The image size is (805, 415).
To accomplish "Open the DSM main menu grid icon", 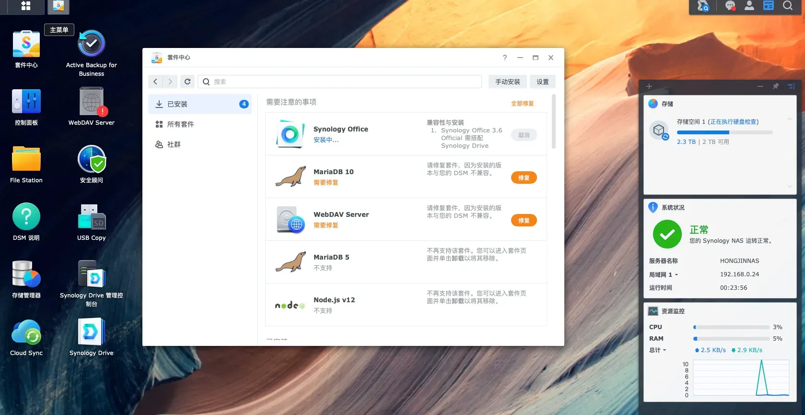I will (26, 6).
